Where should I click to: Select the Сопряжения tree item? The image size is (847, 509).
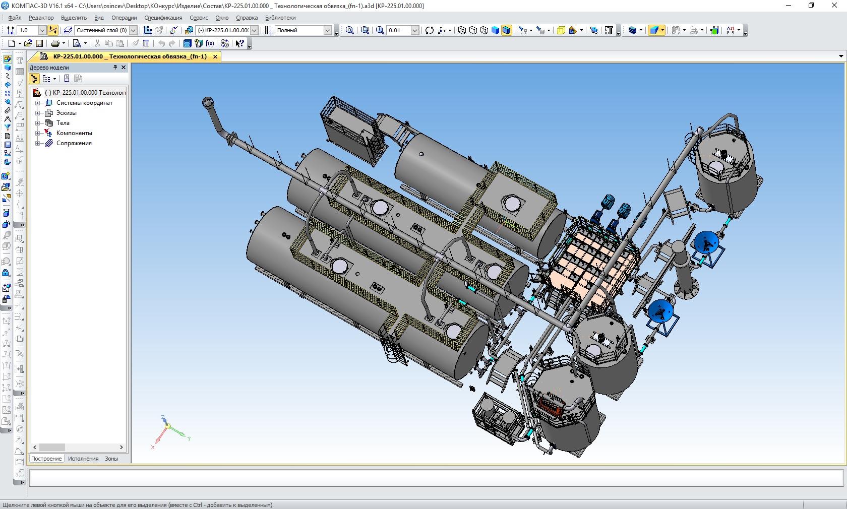click(74, 143)
